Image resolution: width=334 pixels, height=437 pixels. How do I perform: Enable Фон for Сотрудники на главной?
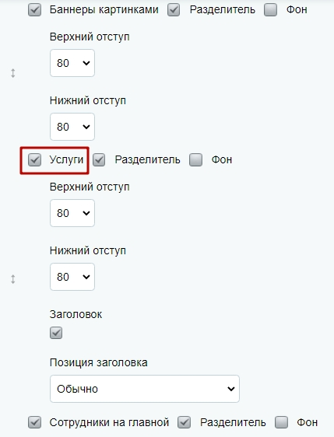pyautogui.click(x=281, y=422)
